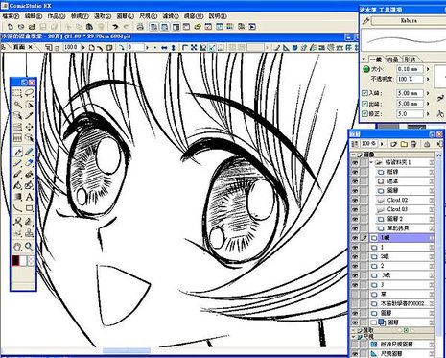Open the 濾鏡 menu
Screen dimensions: 446x358
(x=171, y=16)
